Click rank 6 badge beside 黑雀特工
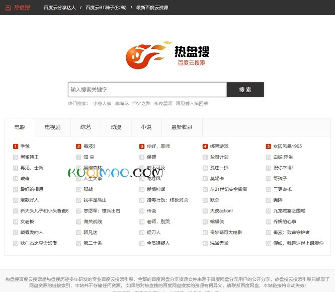The width and height of the screenshot is (335, 292). click(x=16, y=158)
